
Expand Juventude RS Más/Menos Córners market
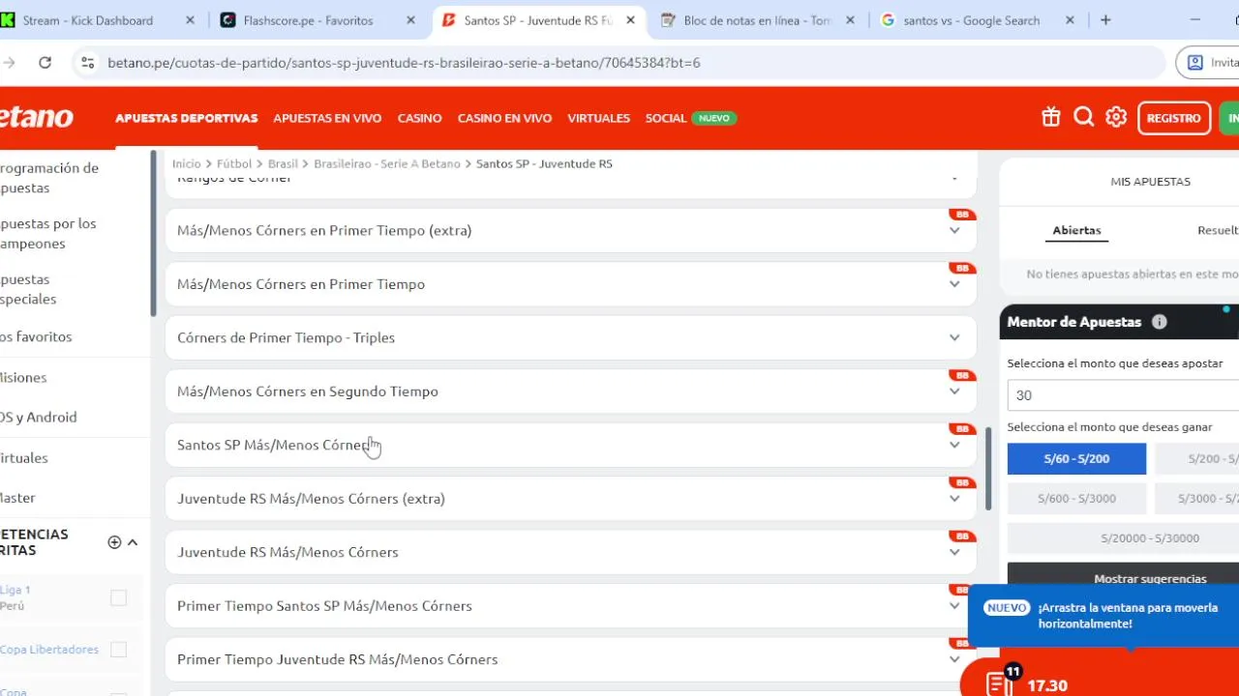point(571,552)
